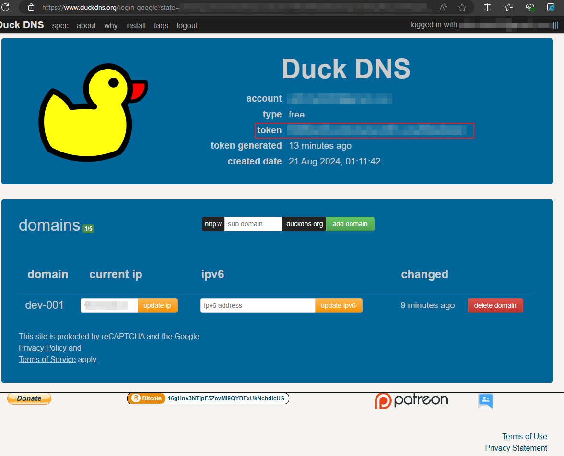Delete the dev-001 domain

(x=495, y=305)
